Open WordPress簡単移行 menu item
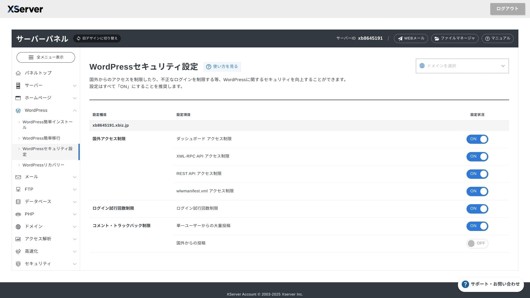530x298 pixels. pyautogui.click(x=46, y=138)
